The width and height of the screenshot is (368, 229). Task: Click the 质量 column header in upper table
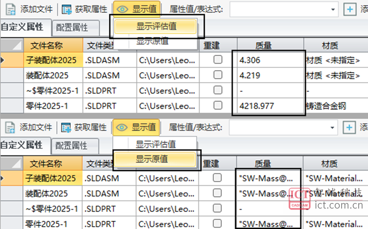point(264,46)
